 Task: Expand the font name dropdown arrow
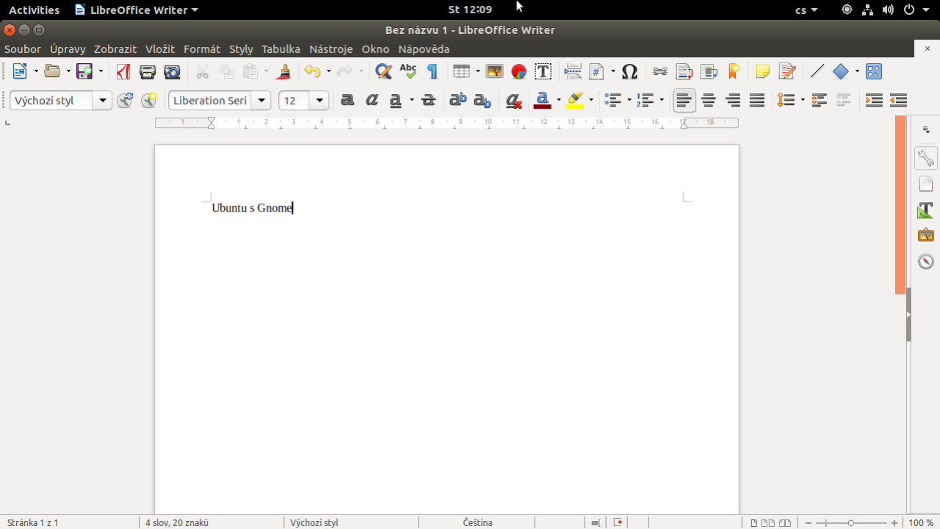coord(261,101)
